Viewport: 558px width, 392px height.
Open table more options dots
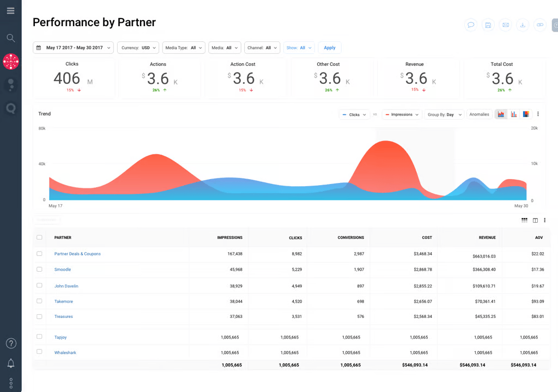click(x=544, y=220)
